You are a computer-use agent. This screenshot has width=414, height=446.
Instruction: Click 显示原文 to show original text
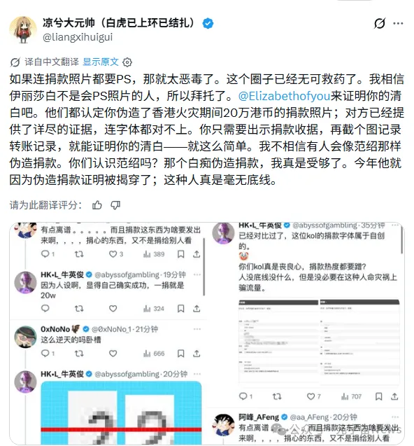pos(101,62)
